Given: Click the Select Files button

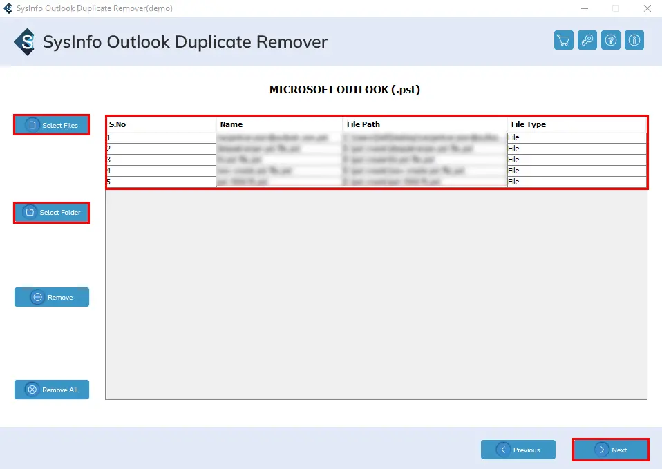Looking at the screenshot, I should (x=52, y=125).
